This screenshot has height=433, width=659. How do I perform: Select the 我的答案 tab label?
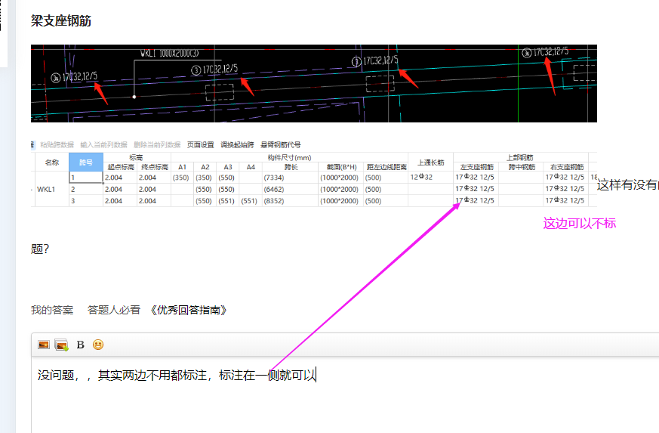pos(52,310)
